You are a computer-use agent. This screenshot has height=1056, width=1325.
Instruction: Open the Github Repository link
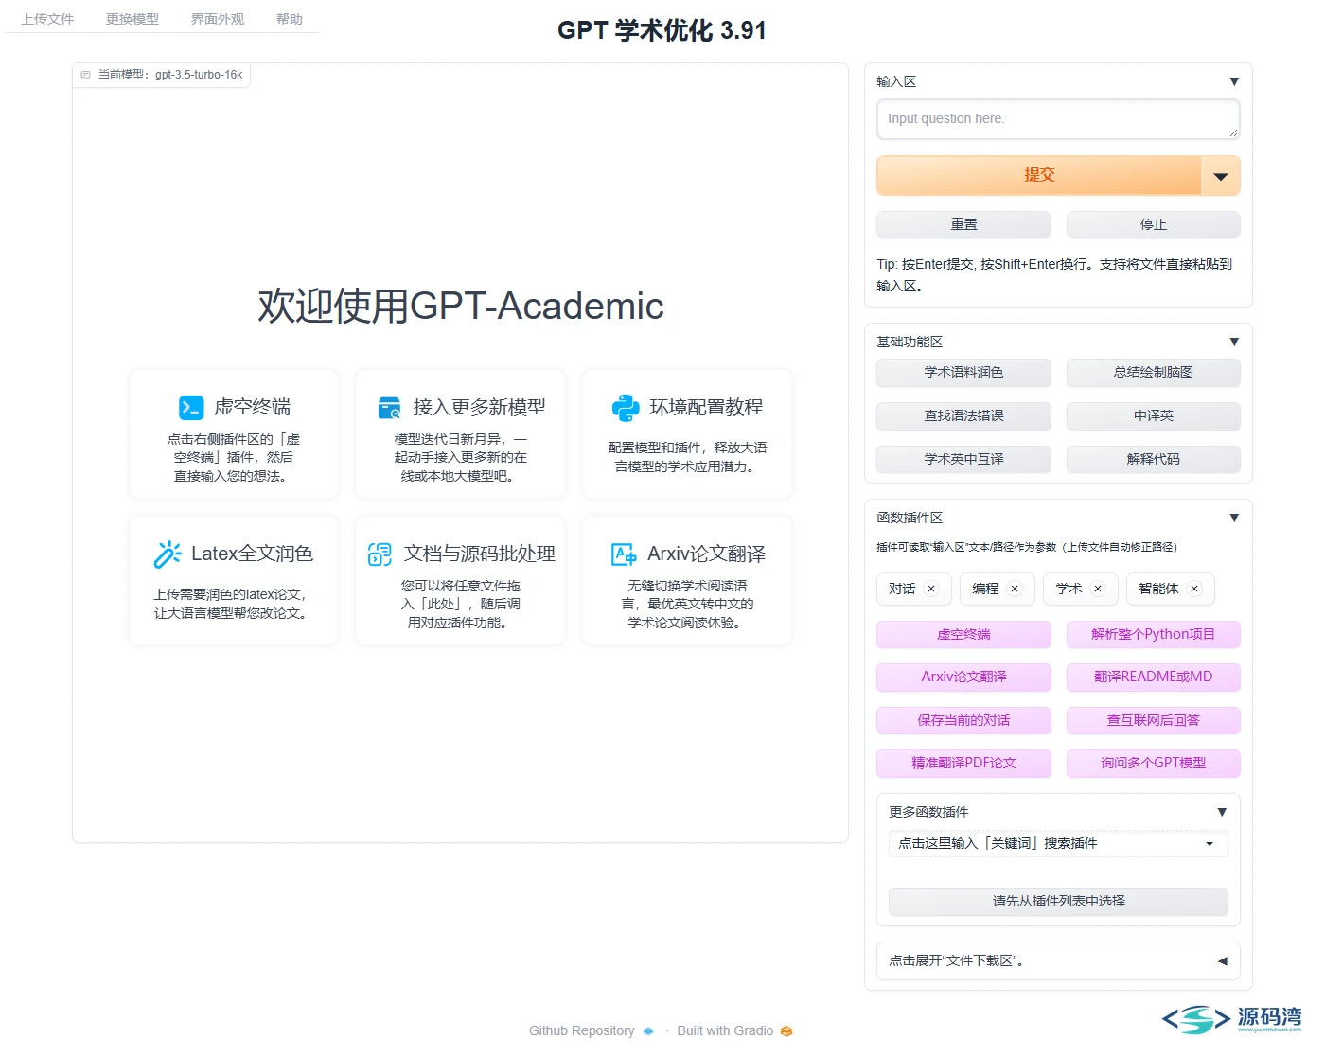[581, 1031]
